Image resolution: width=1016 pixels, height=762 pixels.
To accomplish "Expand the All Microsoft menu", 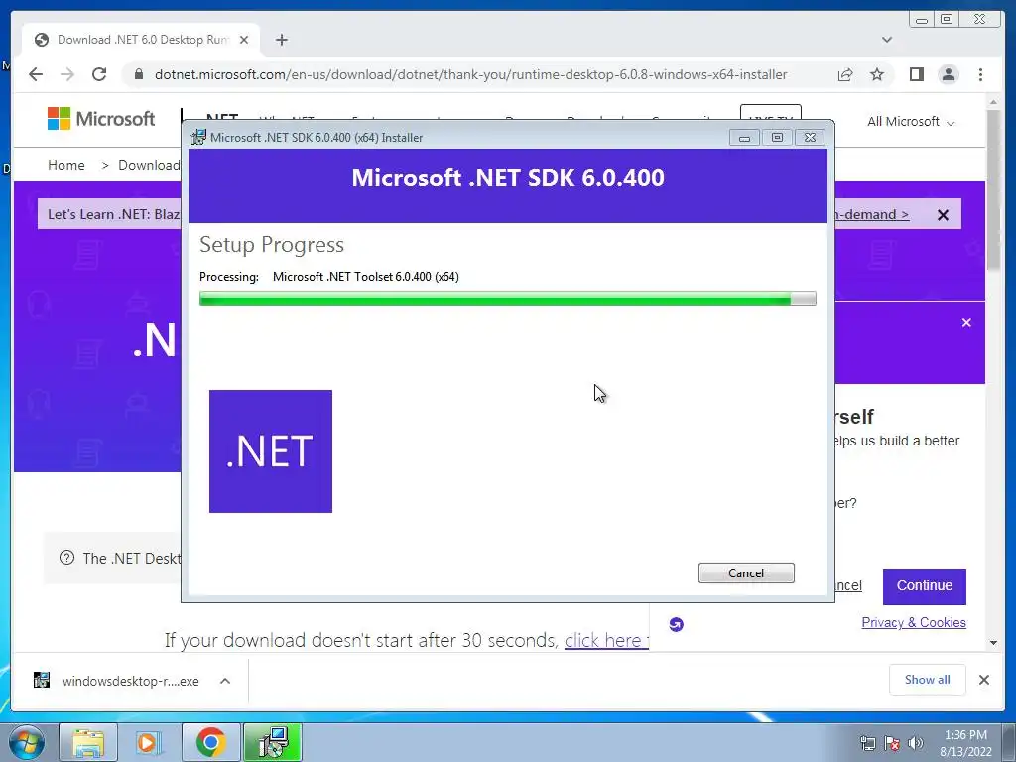I will [x=911, y=122].
